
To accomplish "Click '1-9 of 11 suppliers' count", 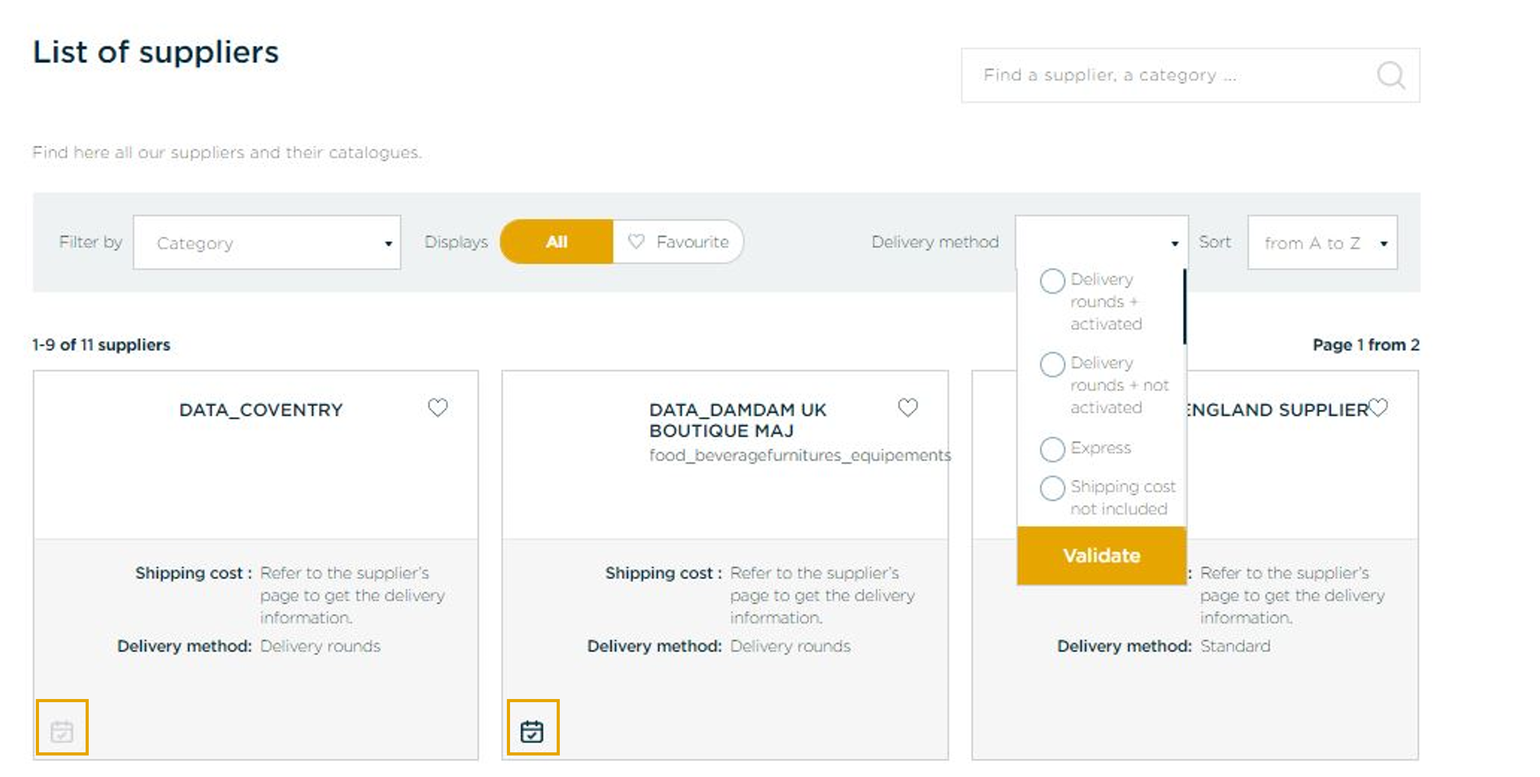I will 101,345.
